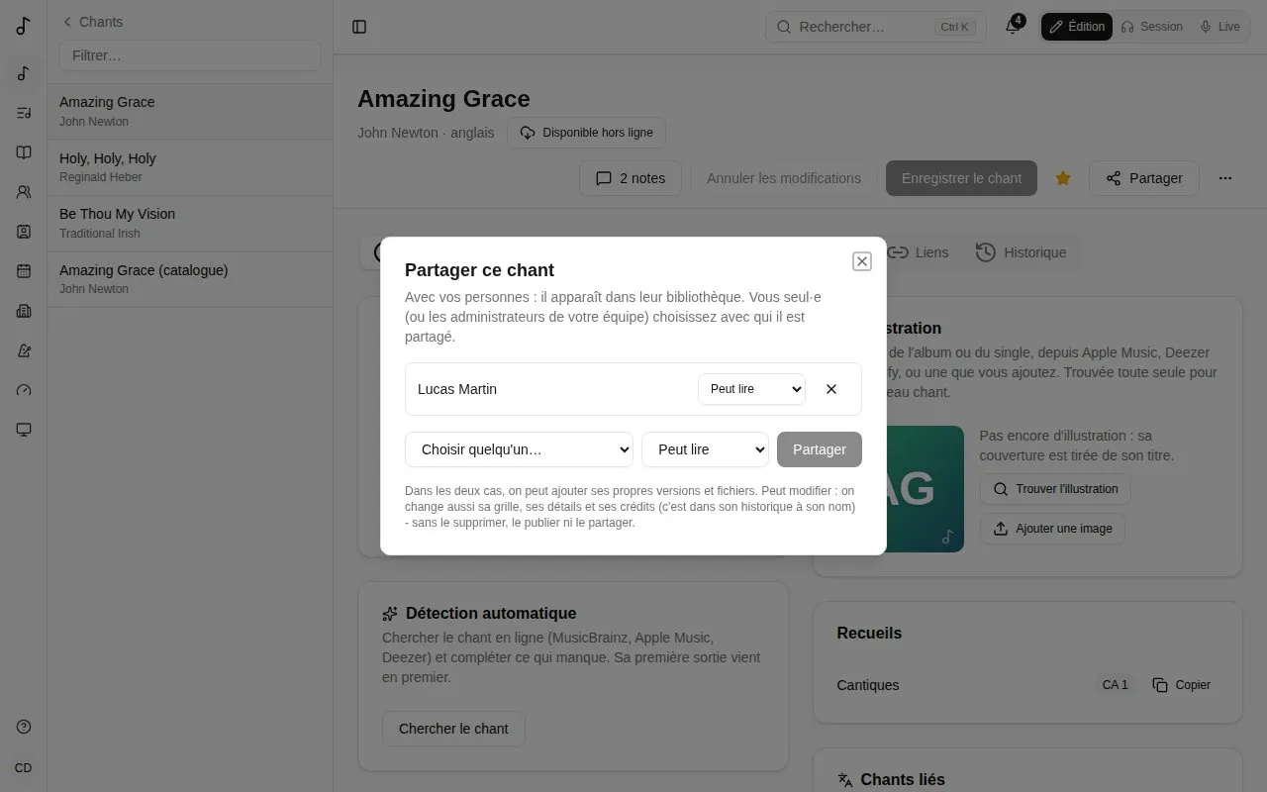The image size is (1267, 792).
Task: Open the calendar icon in the sidebar
Action: (24, 271)
